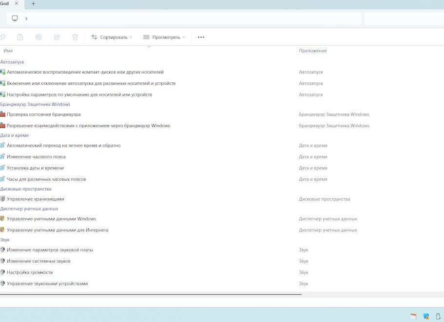Click the USB safely remove tray icon
This screenshot has width=444, height=322.
point(439,316)
